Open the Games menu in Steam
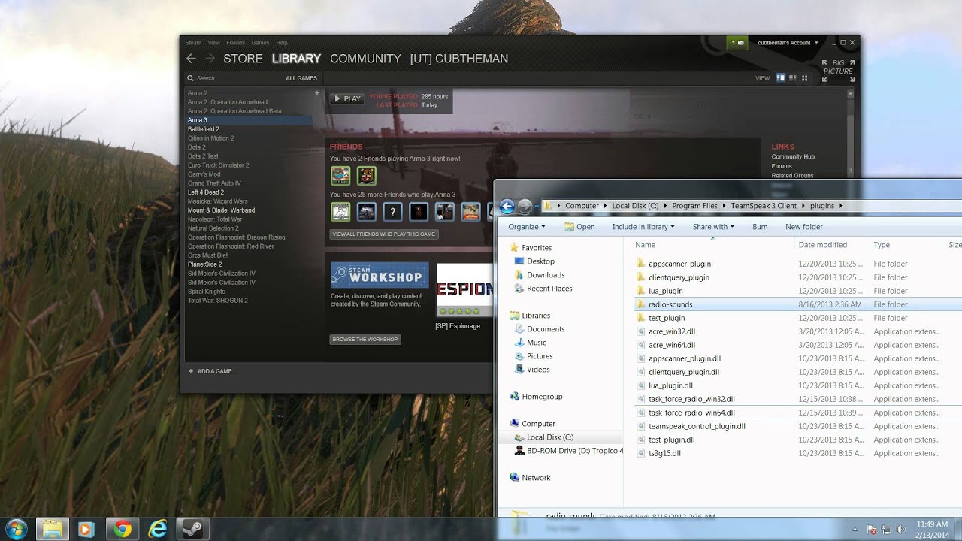This screenshot has height=541, width=962. point(260,43)
